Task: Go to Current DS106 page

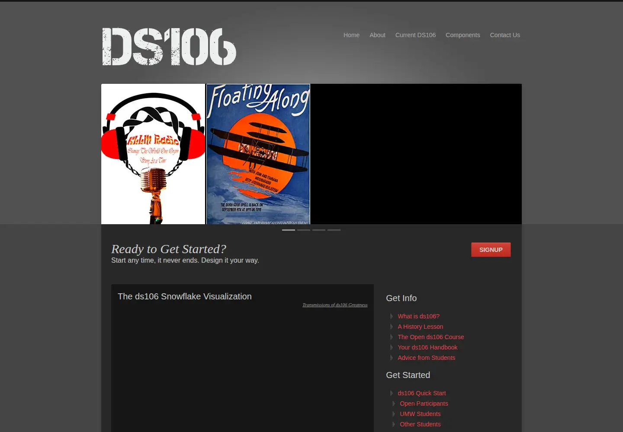Action: pyautogui.click(x=415, y=35)
